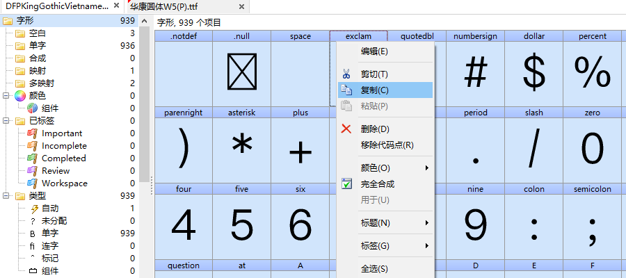The image size is (626, 278).
Task: Expand the 标签(G) submenu
Action: (426, 246)
